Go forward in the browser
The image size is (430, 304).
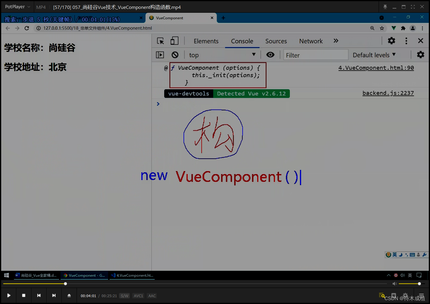(x=17, y=28)
